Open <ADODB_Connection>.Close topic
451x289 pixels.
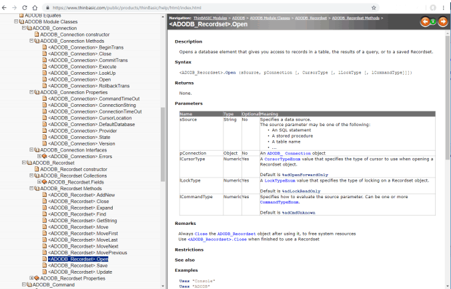(79, 54)
